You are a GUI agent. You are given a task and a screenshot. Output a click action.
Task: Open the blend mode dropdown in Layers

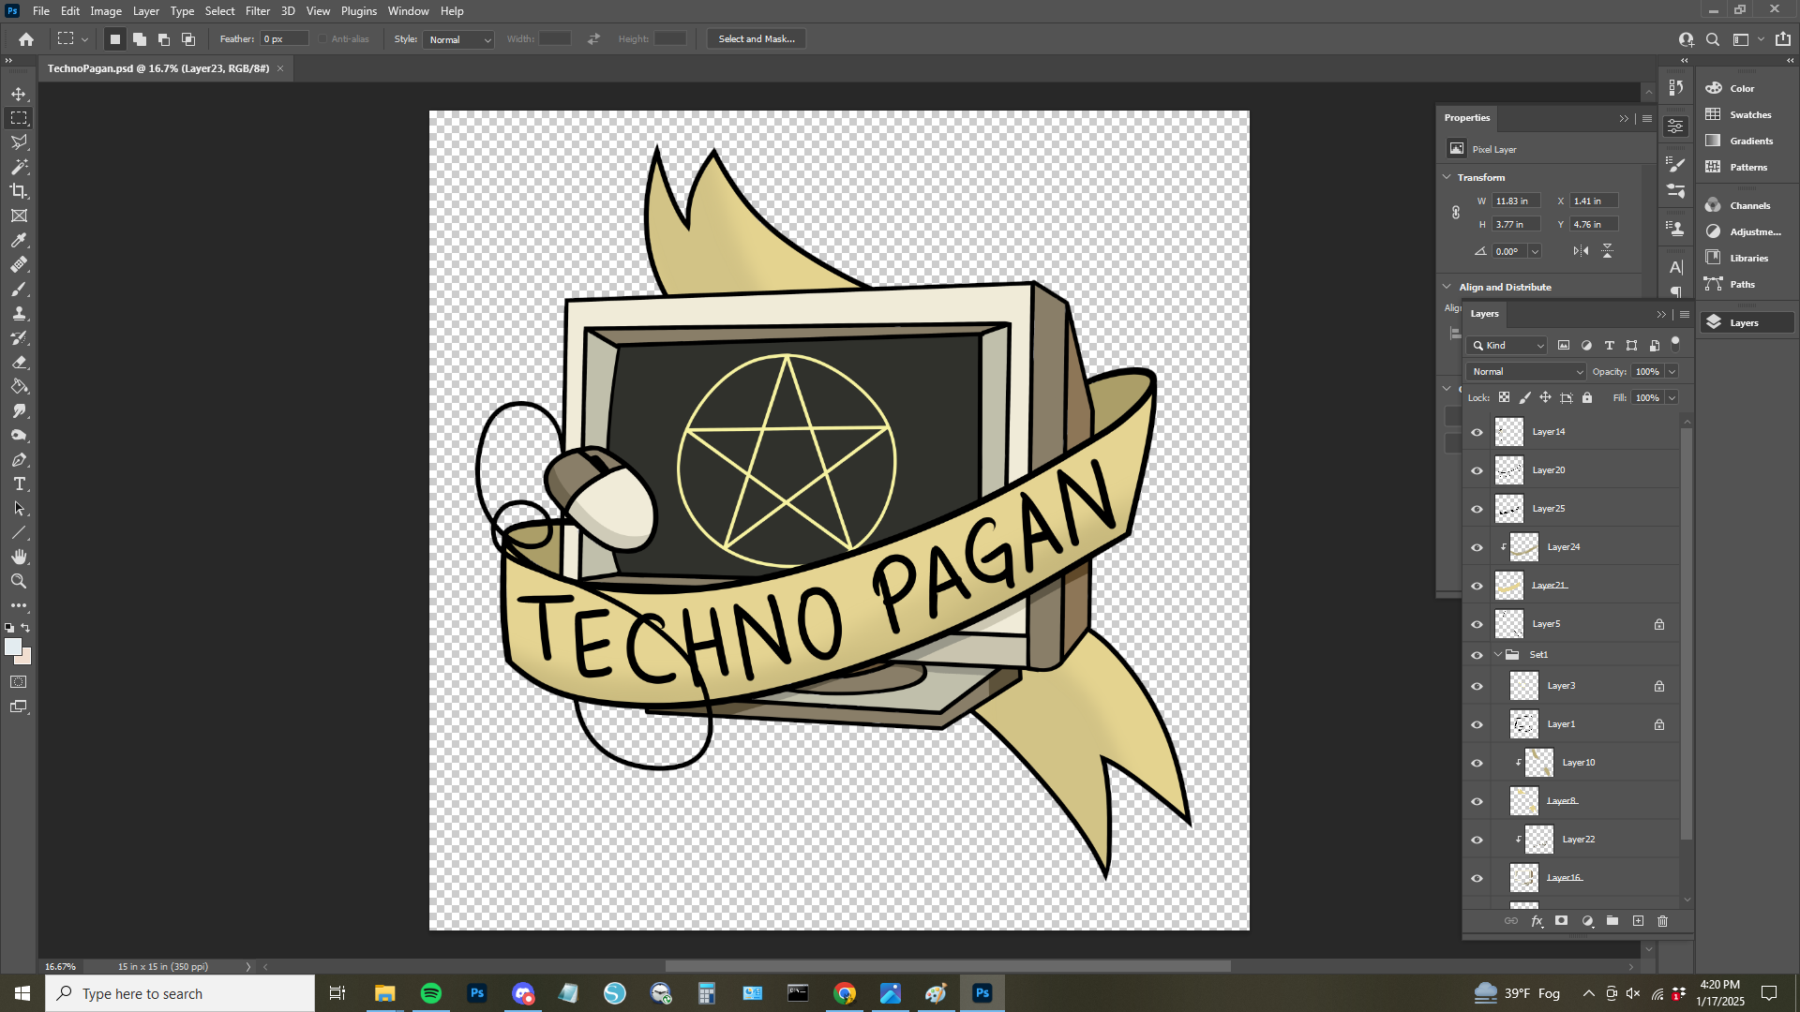pyautogui.click(x=1524, y=371)
